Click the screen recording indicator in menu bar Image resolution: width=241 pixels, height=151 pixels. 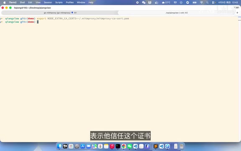137,3
